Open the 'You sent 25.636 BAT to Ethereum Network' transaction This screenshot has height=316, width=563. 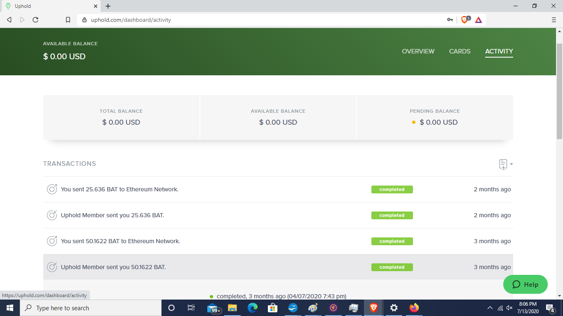[278, 189]
